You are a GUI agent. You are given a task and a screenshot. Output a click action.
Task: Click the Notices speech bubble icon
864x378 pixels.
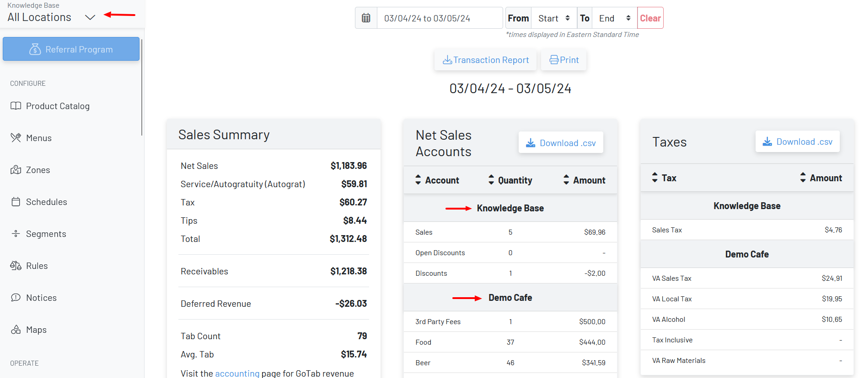coord(16,298)
